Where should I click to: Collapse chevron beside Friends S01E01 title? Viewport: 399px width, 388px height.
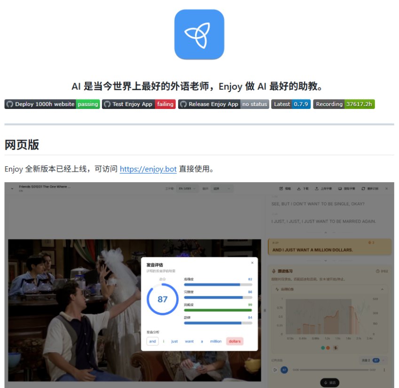coord(12,189)
